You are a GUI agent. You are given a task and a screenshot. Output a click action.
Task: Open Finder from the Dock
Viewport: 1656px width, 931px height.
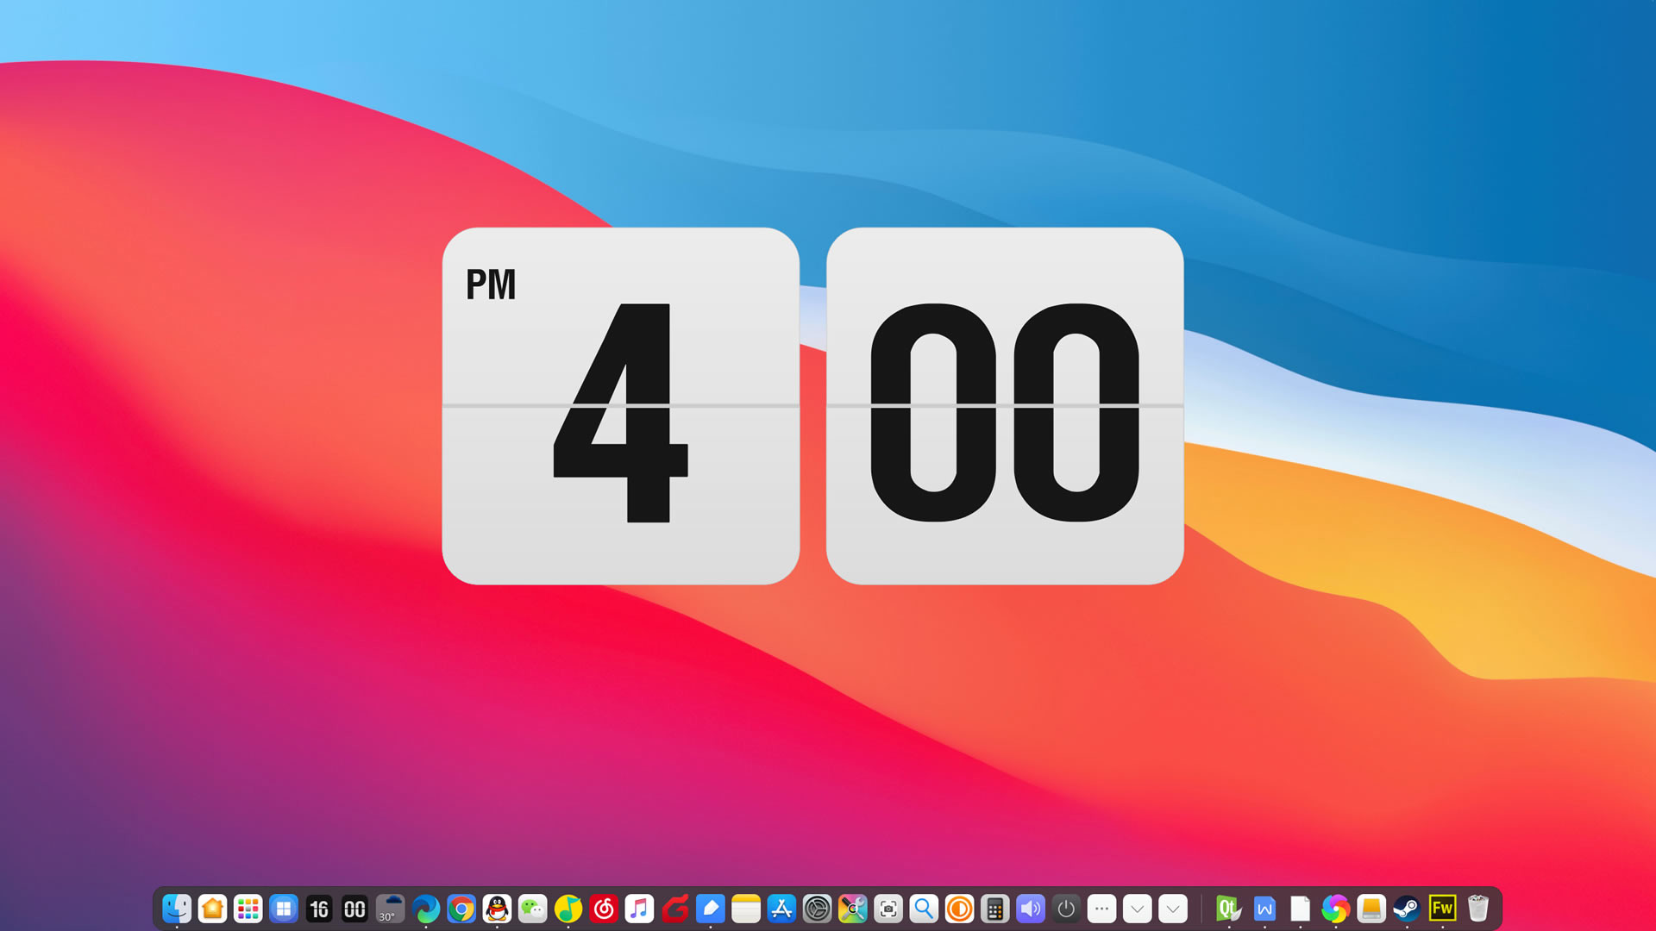pyautogui.click(x=177, y=909)
